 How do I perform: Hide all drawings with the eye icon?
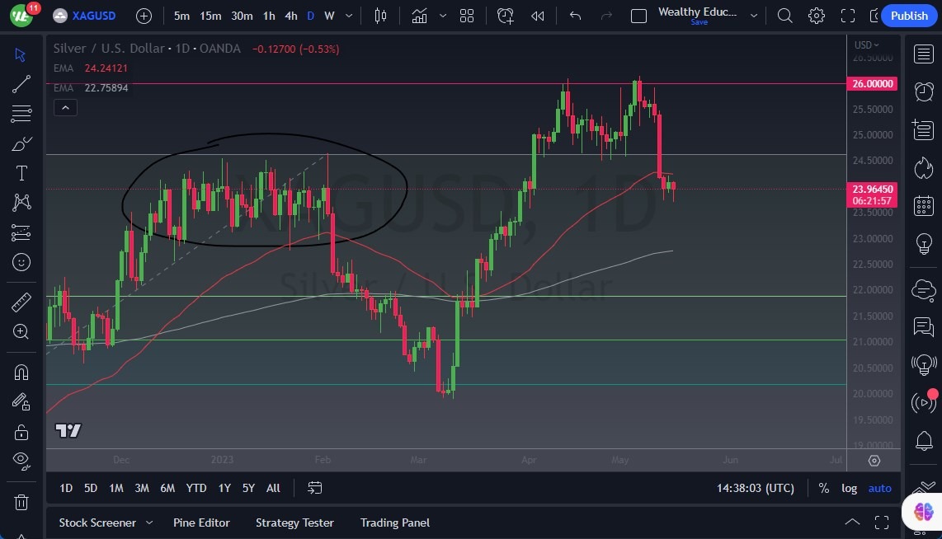tap(21, 461)
